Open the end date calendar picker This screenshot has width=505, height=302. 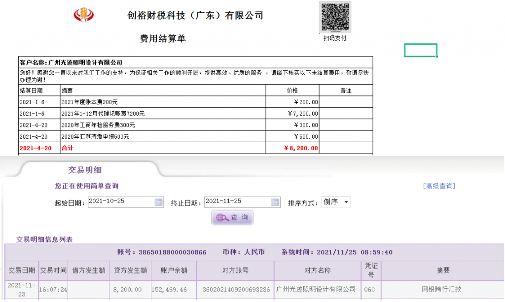tap(275, 202)
